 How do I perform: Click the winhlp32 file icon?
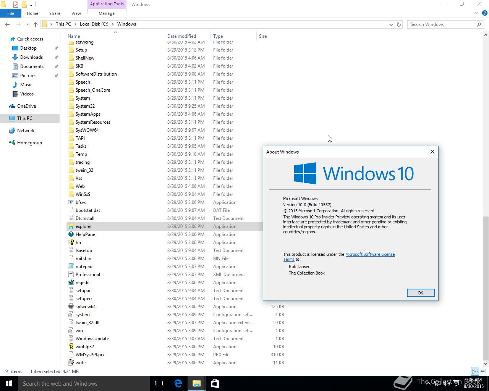click(x=71, y=347)
